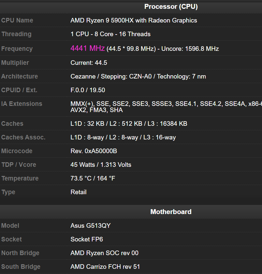Click the 45 Watts / 1.313 Volts value
Image resolution: width=262 pixels, height=274 pixels.
(x=101, y=165)
